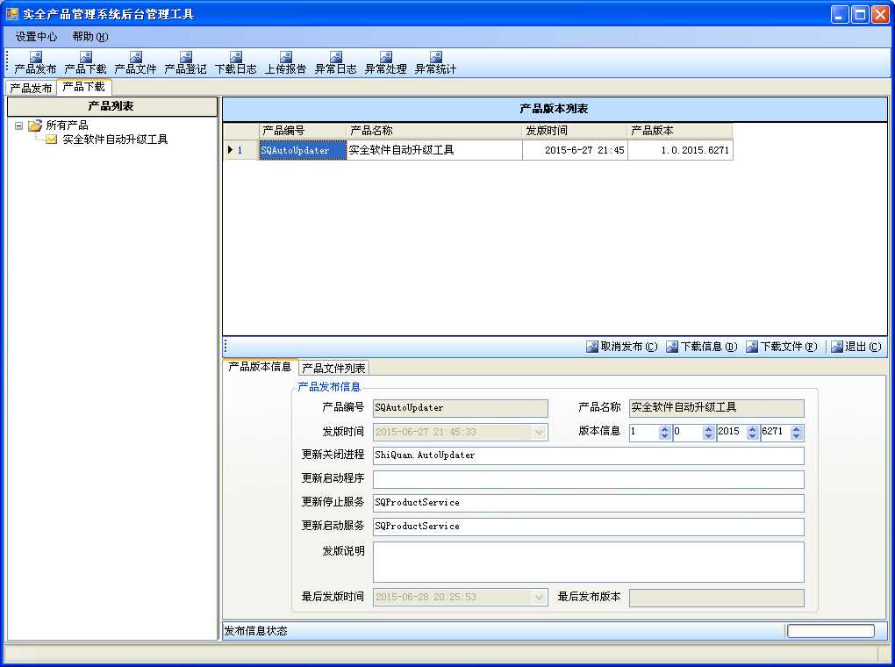The image size is (895, 667).
Task: Click the 产品编号 field showing SQAutoUpdater
Action: 461,408
